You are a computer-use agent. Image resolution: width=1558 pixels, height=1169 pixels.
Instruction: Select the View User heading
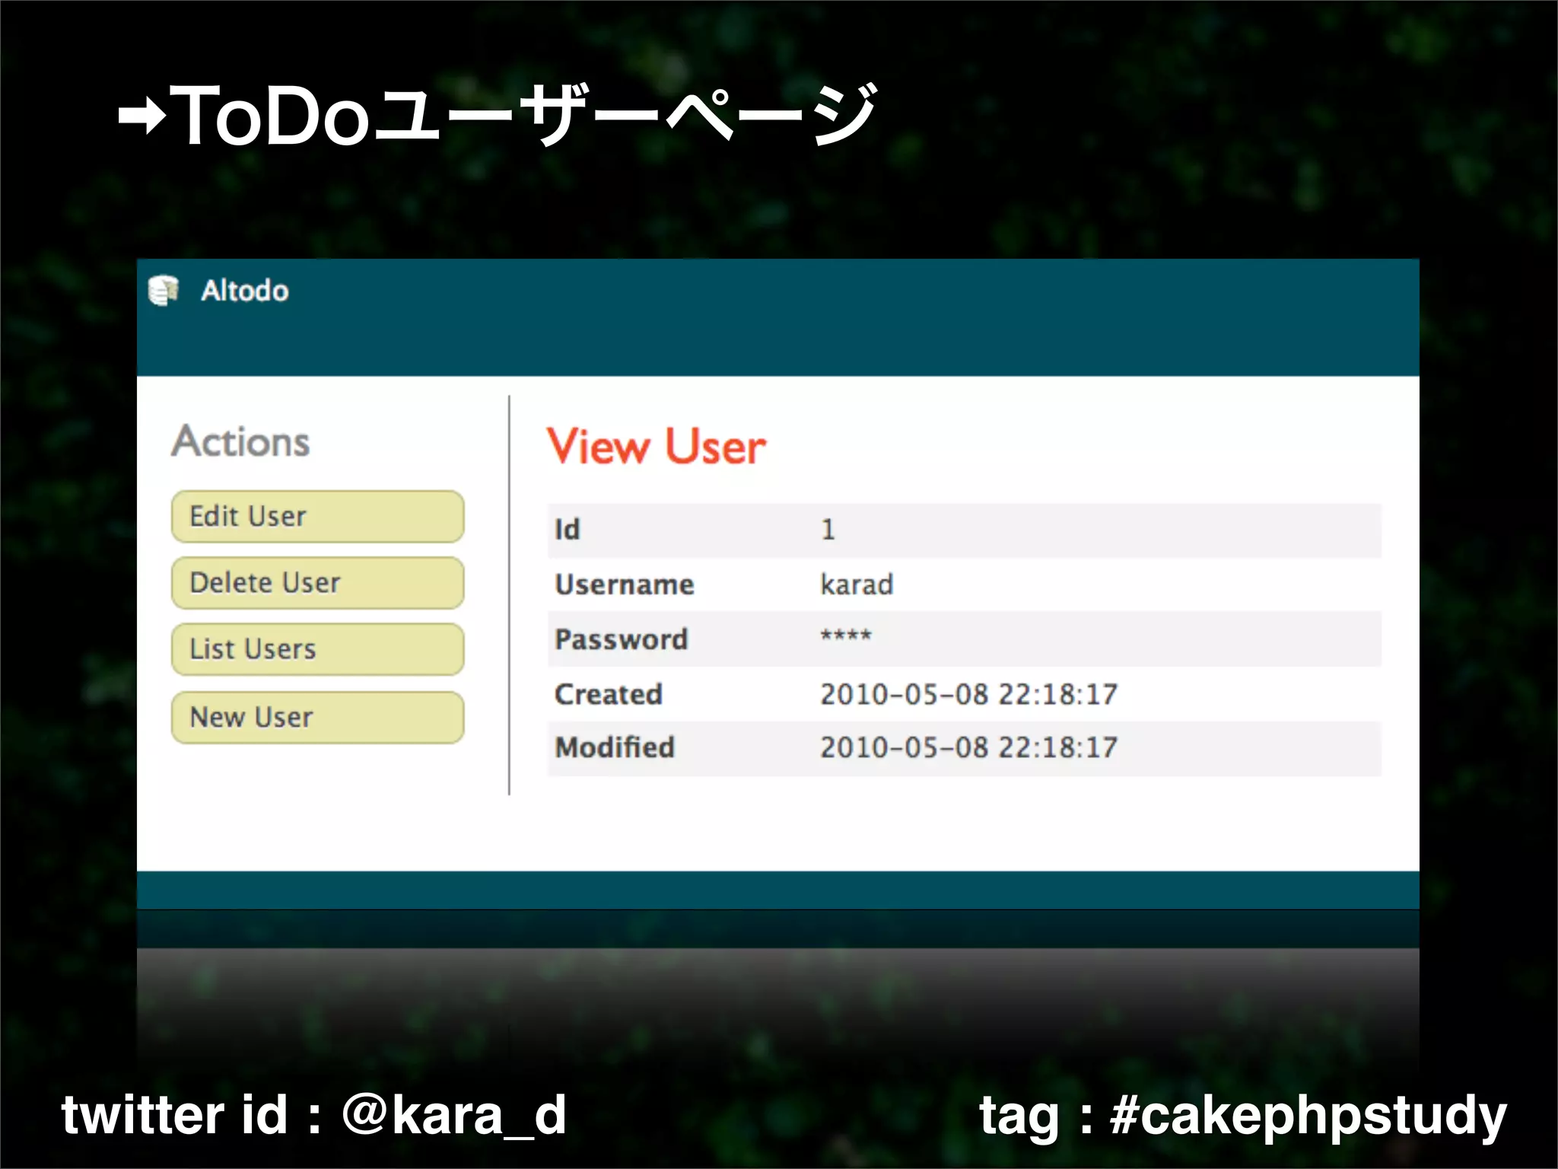pos(657,446)
